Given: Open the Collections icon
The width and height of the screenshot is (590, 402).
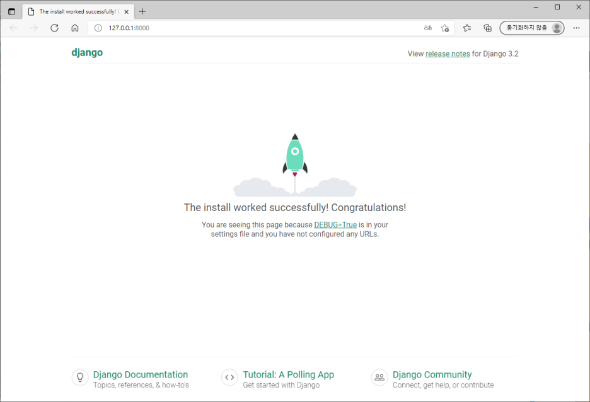Looking at the screenshot, I should point(487,28).
